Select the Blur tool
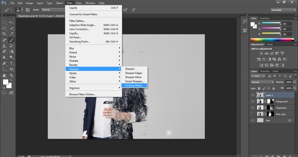 [4, 57]
